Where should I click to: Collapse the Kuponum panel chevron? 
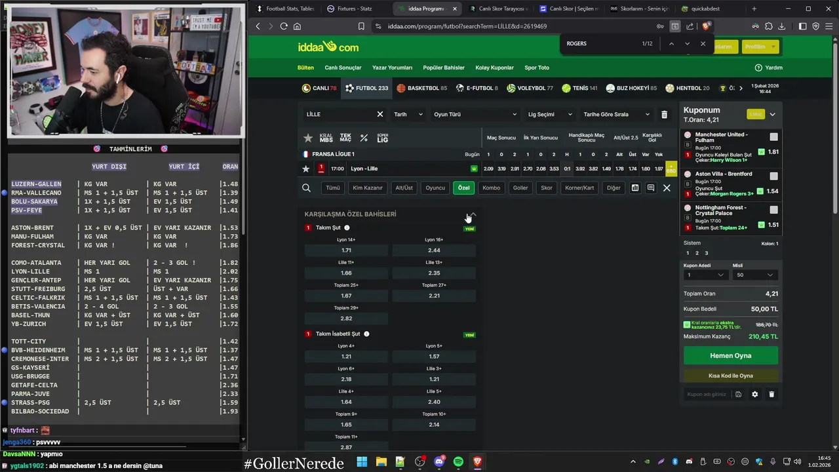[772, 114]
